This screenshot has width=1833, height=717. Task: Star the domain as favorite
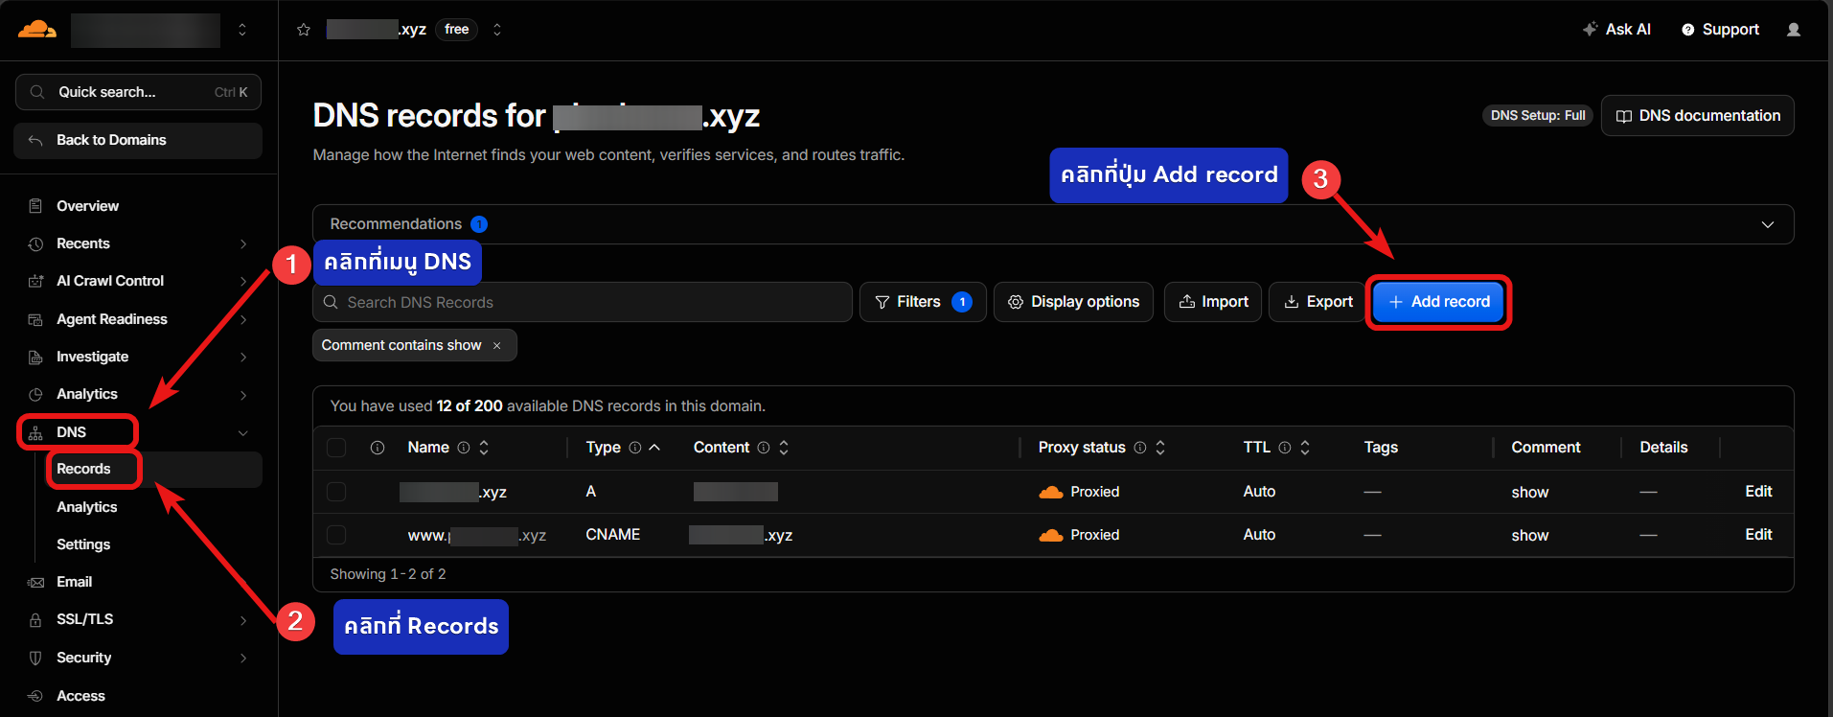[x=304, y=30]
